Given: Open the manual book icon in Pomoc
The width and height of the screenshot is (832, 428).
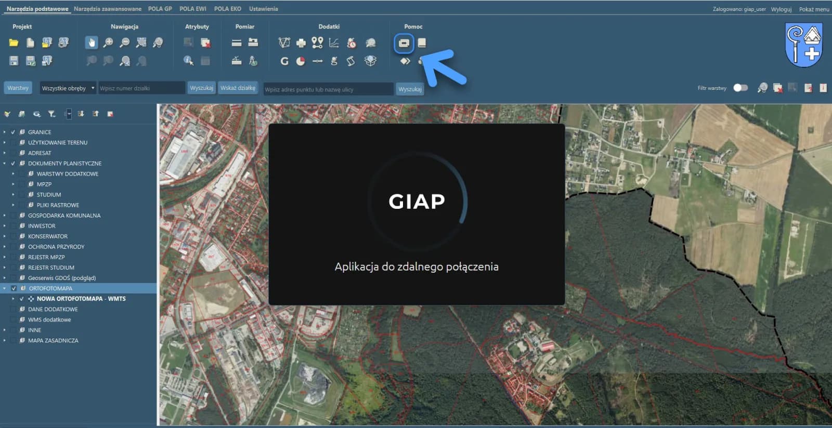Looking at the screenshot, I should pos(422,43).
